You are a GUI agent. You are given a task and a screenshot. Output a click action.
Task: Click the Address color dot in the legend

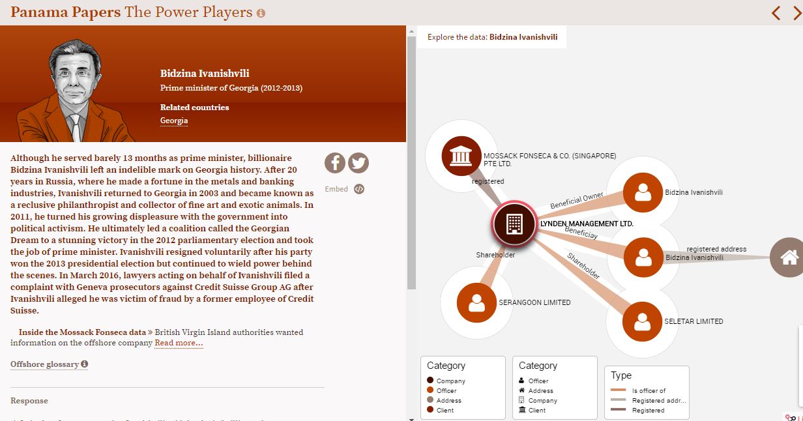point(430,400)
